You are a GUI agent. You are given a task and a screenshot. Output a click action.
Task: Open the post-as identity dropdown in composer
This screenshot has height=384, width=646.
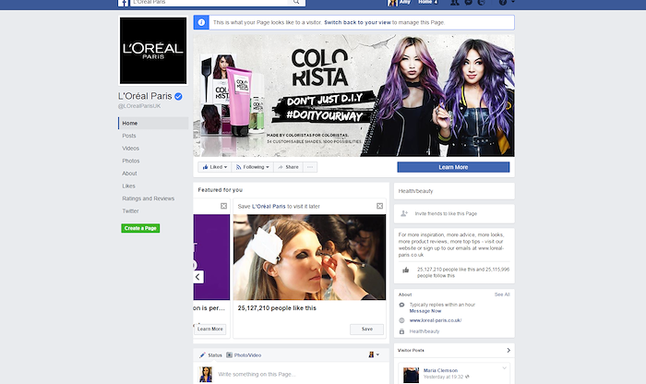coord(374,354)
